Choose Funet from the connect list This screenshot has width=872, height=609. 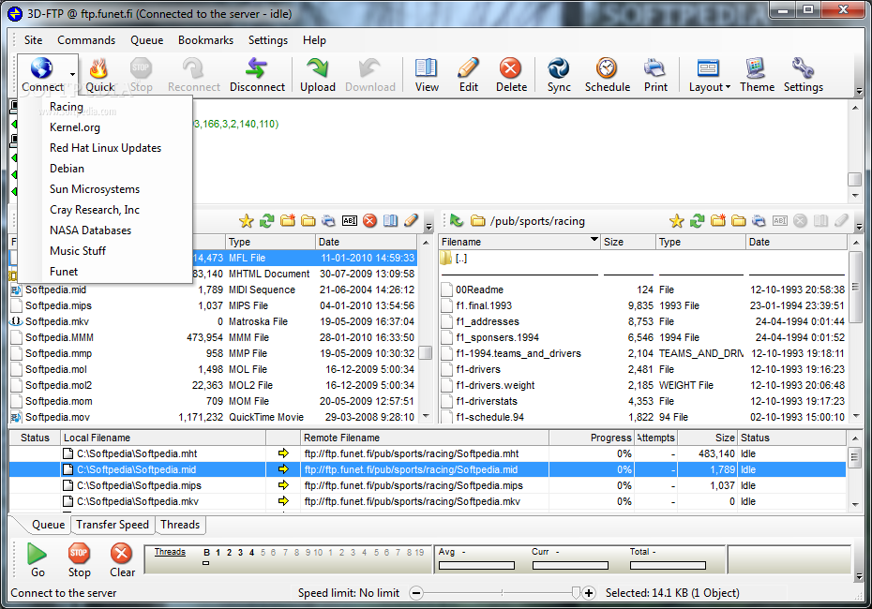[105, 271]
